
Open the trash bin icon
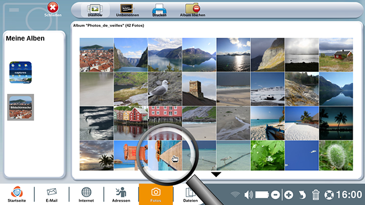316,195
